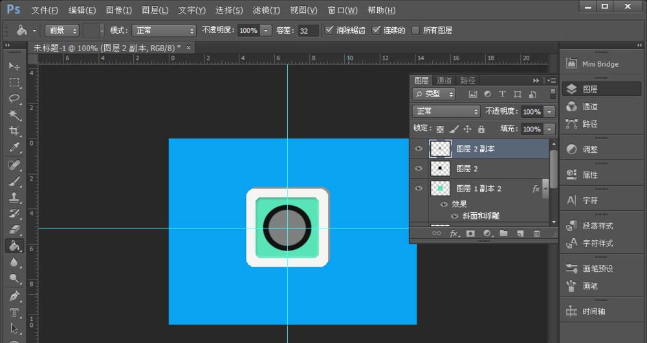
Task: Click the 容差 tolerance input field
Action: pos(308,30)
